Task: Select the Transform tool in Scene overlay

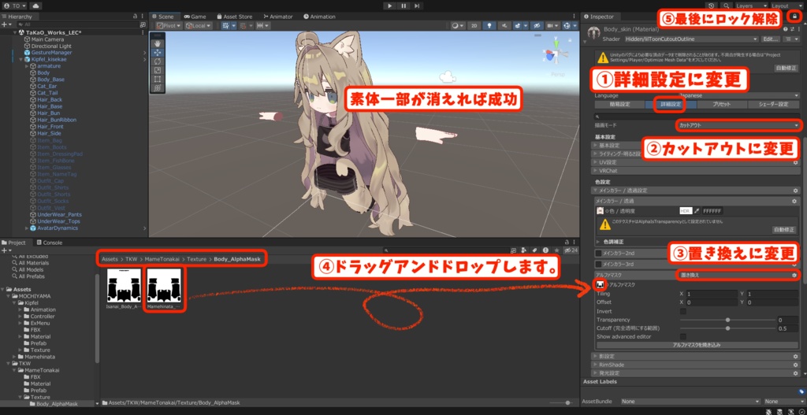Action: click(x=158, y=88)
